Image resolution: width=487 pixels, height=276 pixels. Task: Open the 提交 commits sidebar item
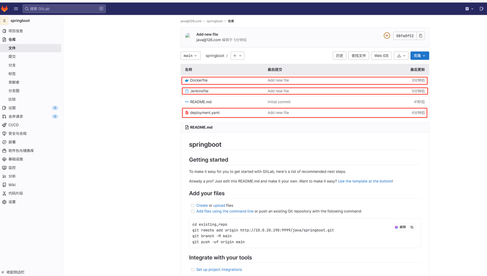tap(12, 57)
